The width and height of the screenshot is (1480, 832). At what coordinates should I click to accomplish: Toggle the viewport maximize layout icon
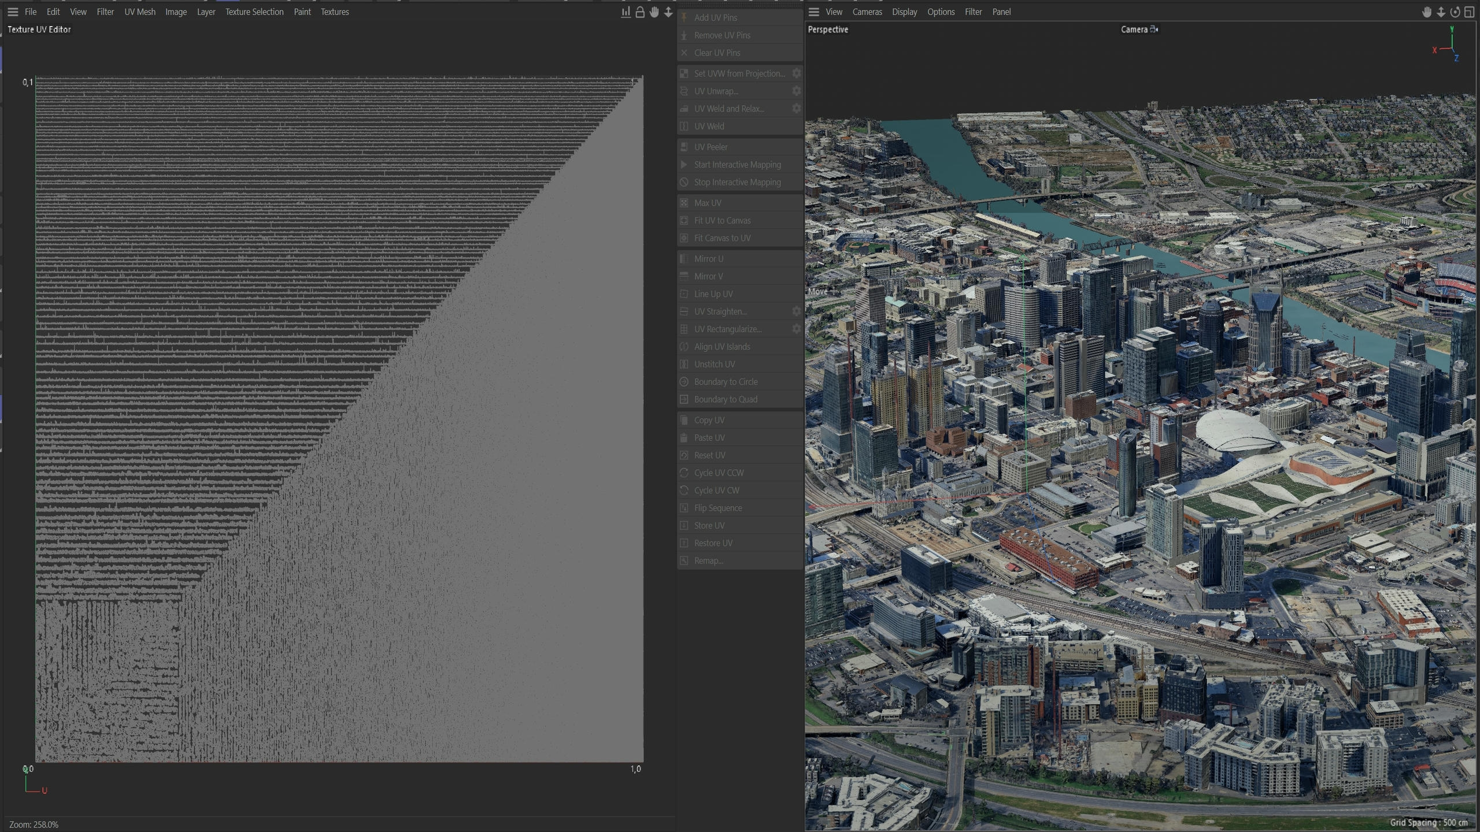pyautogui.click(x=1469, y=12)
